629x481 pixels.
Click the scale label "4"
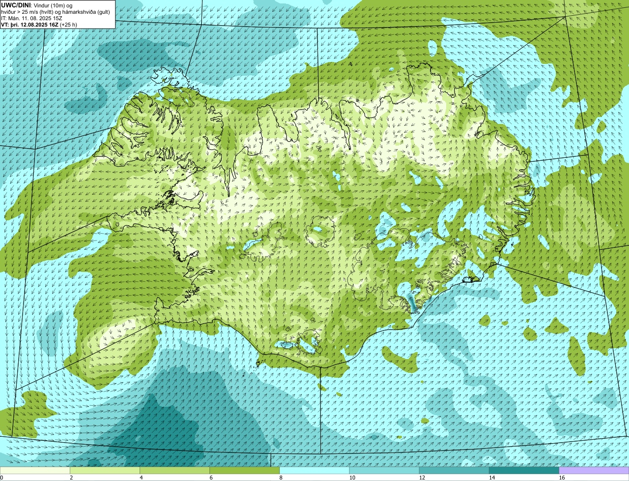[x=141, y=478]
